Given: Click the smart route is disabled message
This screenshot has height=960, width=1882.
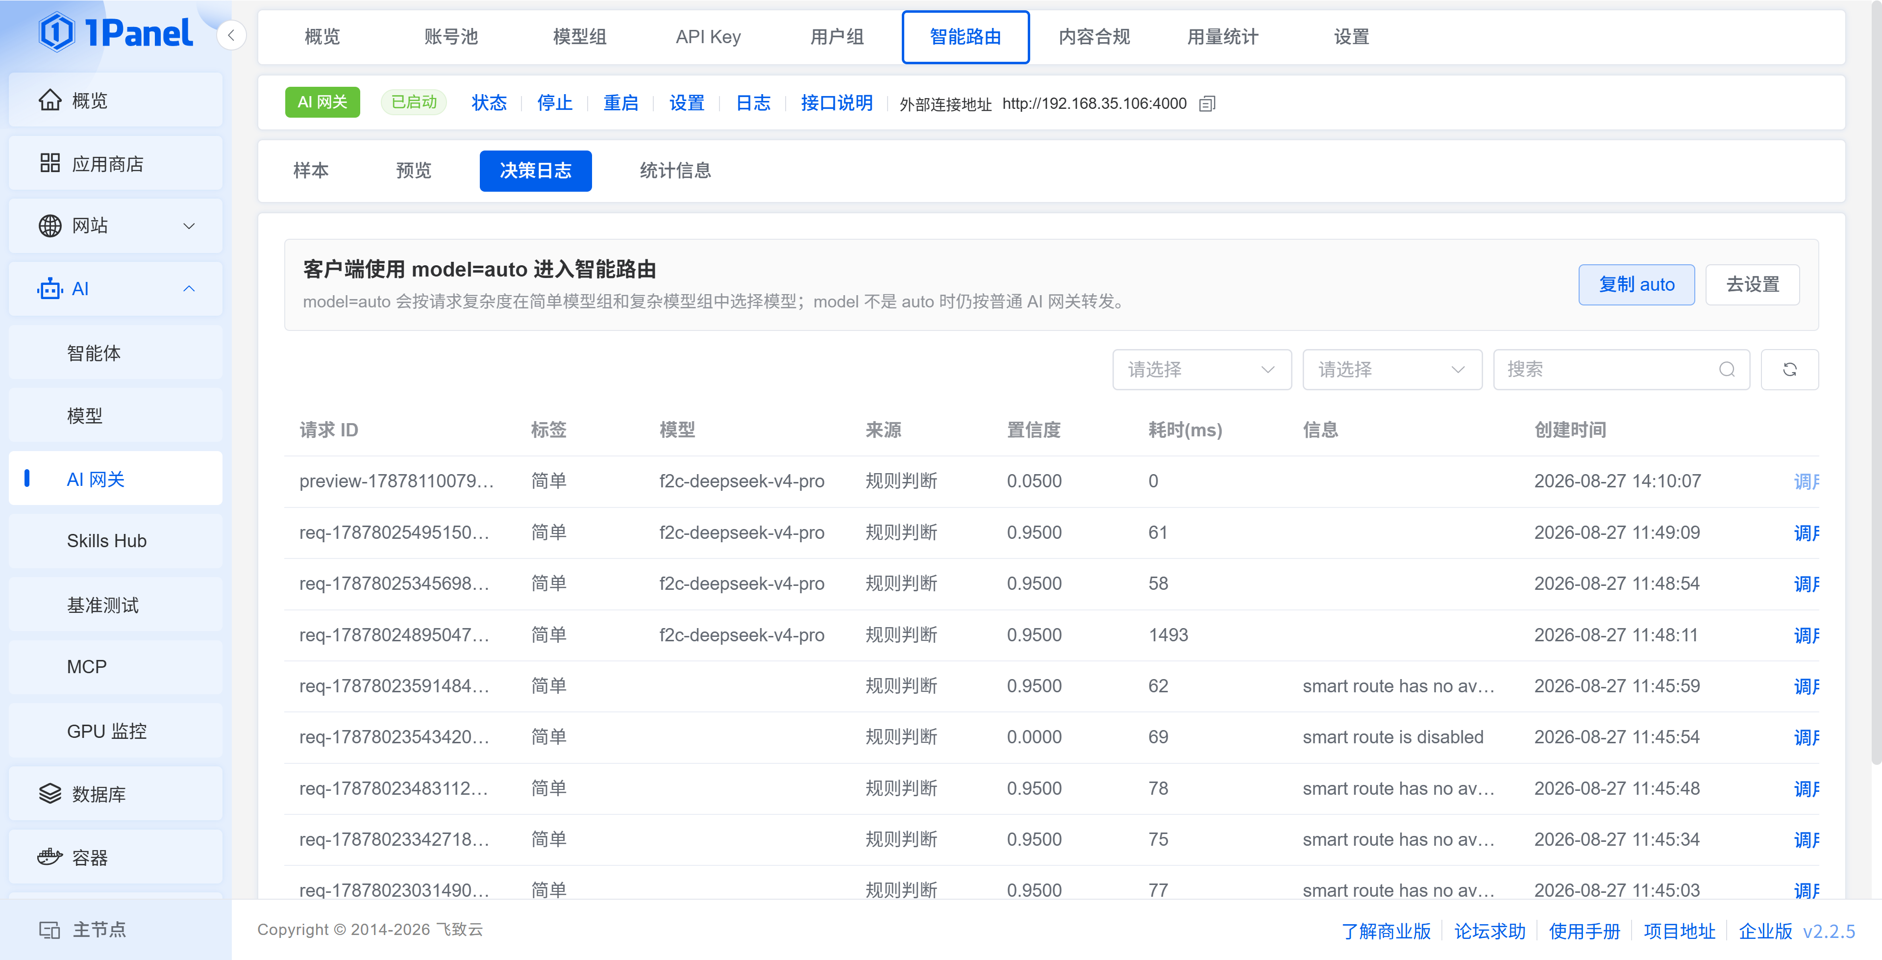Looking at the screenshot, I should pos(1392,737).
